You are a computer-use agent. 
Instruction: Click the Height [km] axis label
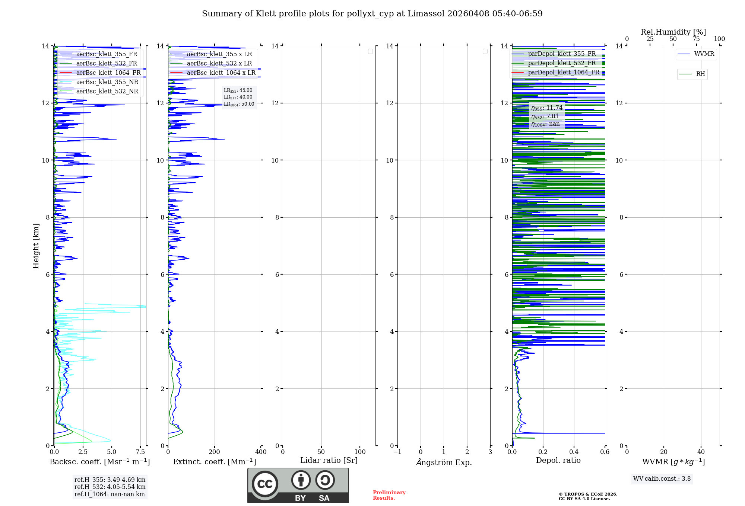[36, 246]
